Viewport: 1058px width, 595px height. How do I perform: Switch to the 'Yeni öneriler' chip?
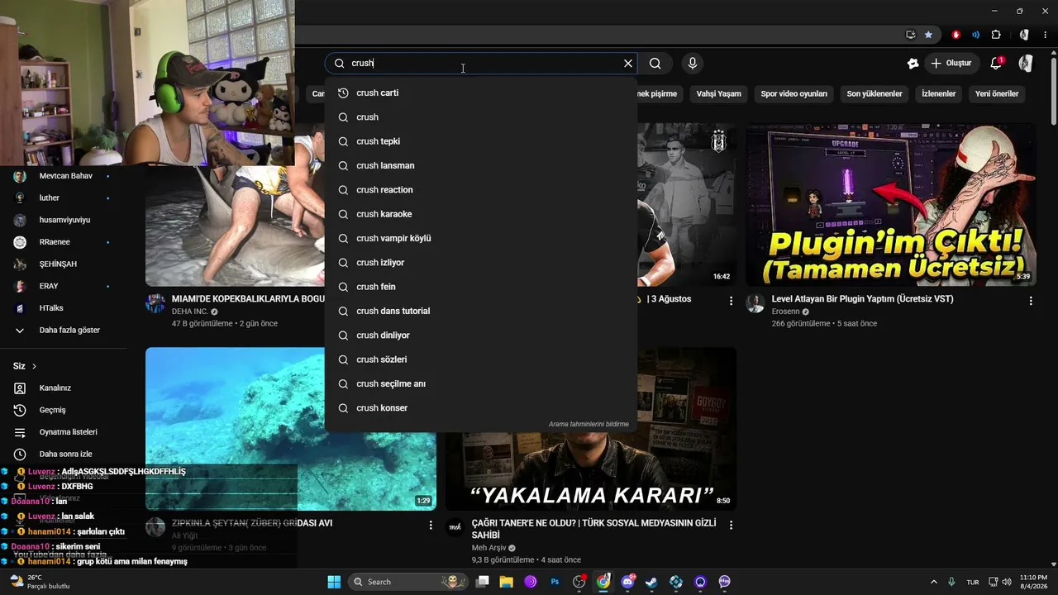pyautogui.click(x=997, y=94)
